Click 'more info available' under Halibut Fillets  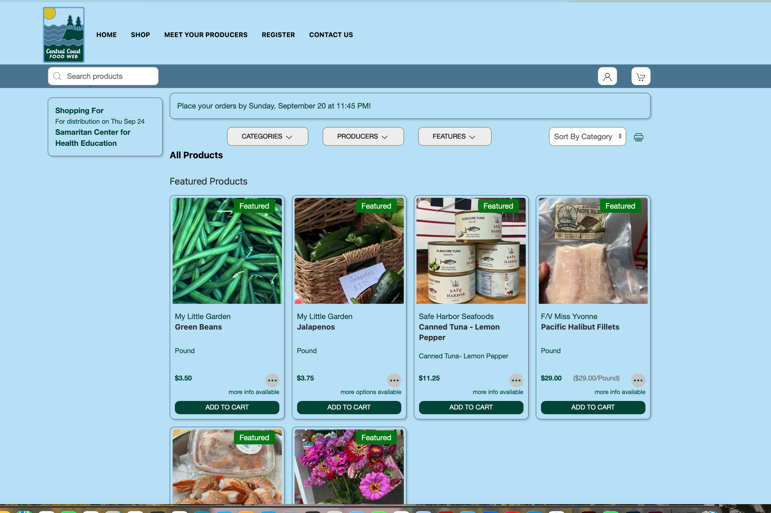coord(620,392)
